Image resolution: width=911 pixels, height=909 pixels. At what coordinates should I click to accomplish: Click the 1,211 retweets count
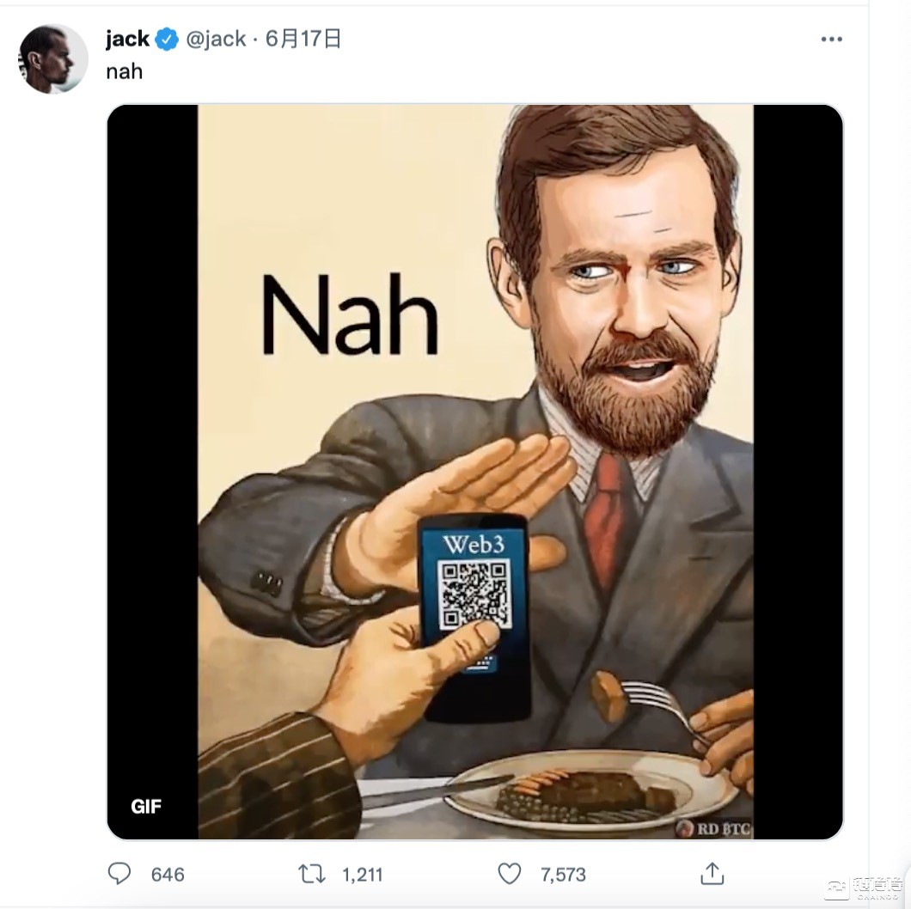tap(362, 874)
